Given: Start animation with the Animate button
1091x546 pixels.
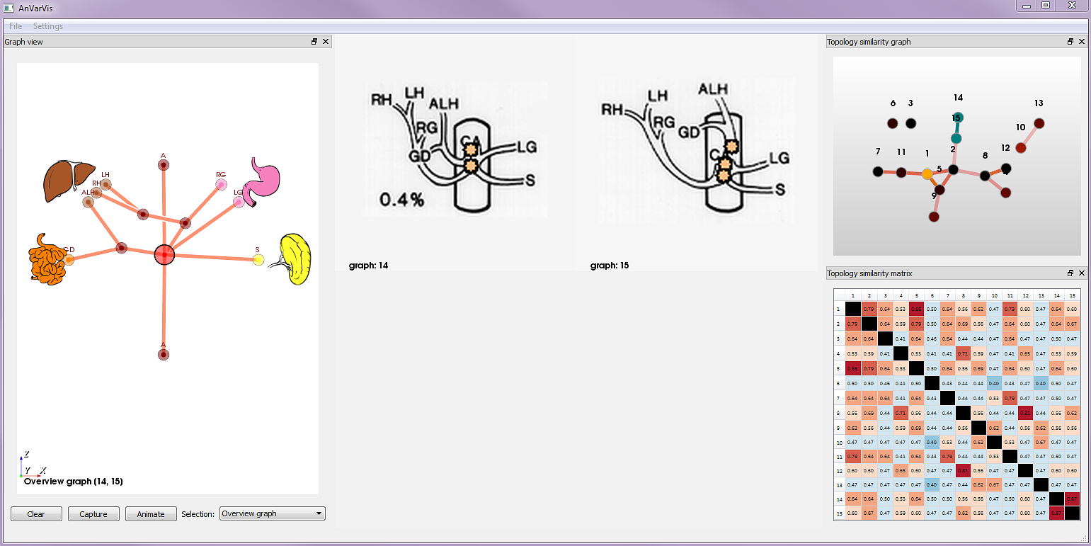Looking at the screenshot, I should pyautogui.click(x=151, y=514).
